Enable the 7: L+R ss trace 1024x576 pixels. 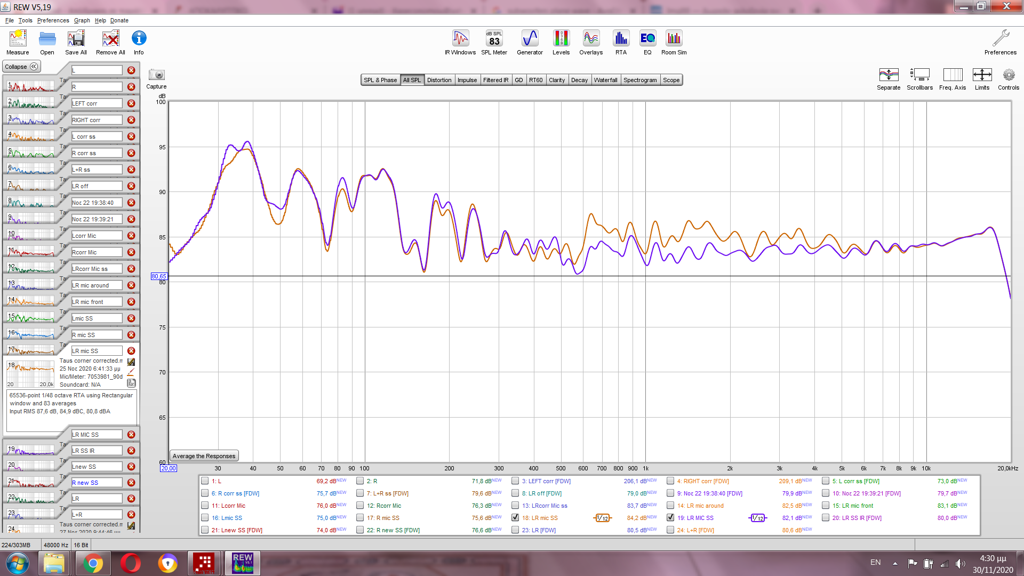coord(360,493)
